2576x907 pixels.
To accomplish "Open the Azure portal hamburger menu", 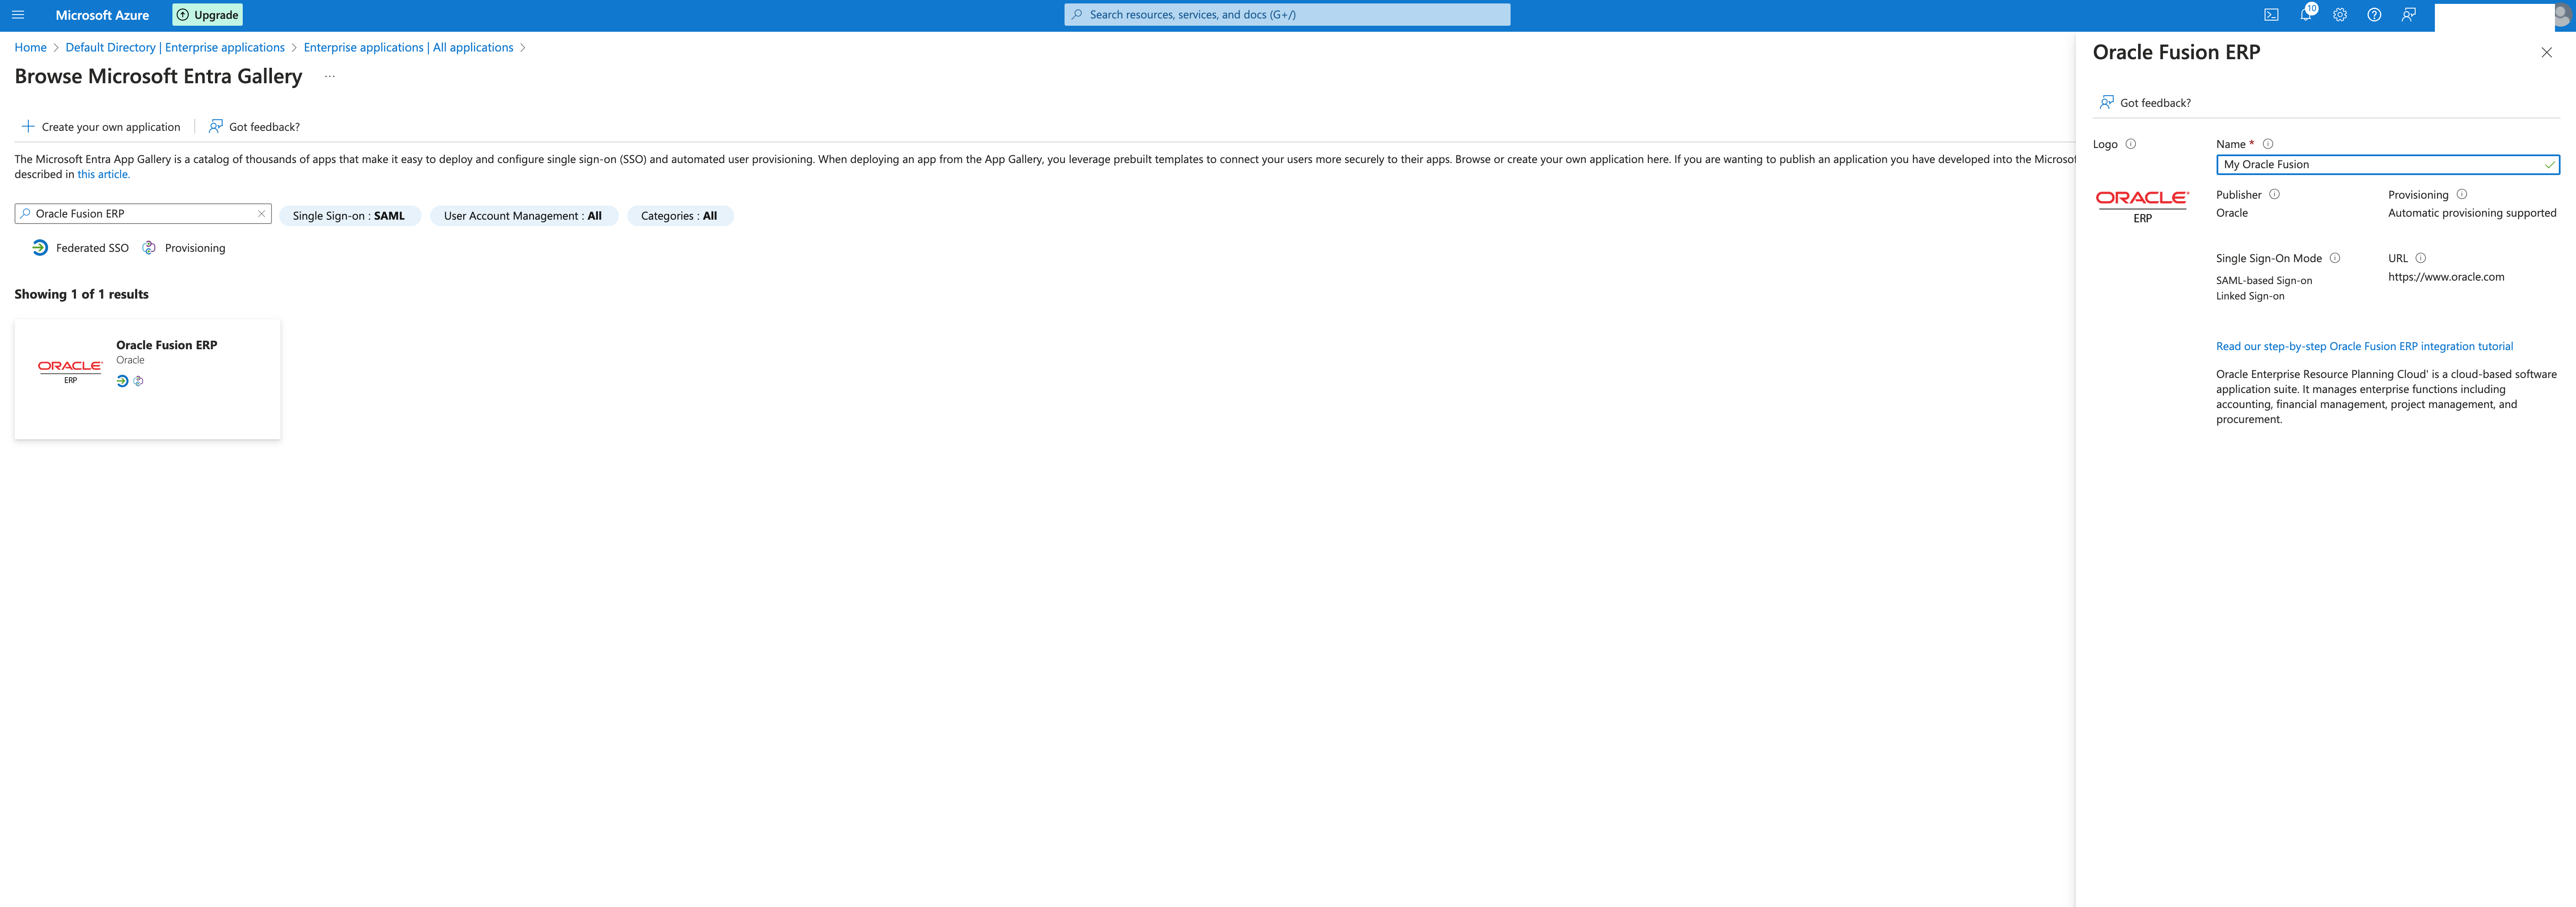I will 18,15.
